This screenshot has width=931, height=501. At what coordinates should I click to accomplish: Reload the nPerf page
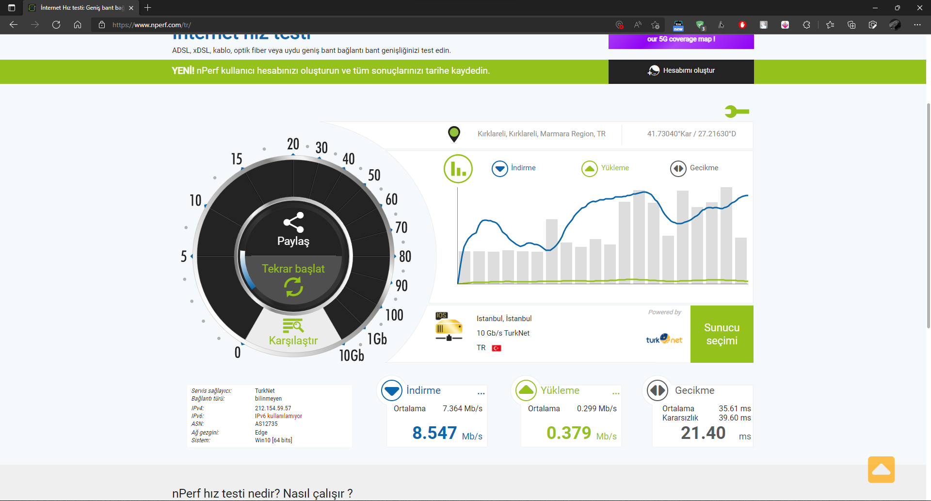[56, 25]
